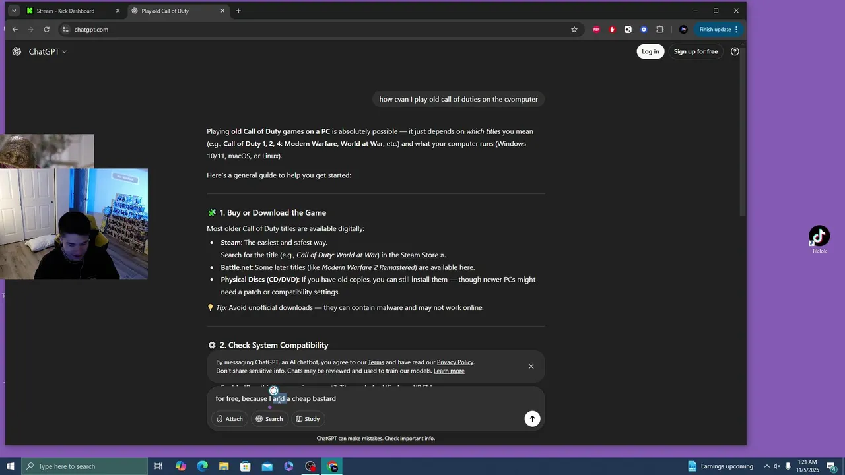Select the heading '1. Buy or Download the Game'
The width and height of the screenshot is (845, 475).
coord(273,212)
